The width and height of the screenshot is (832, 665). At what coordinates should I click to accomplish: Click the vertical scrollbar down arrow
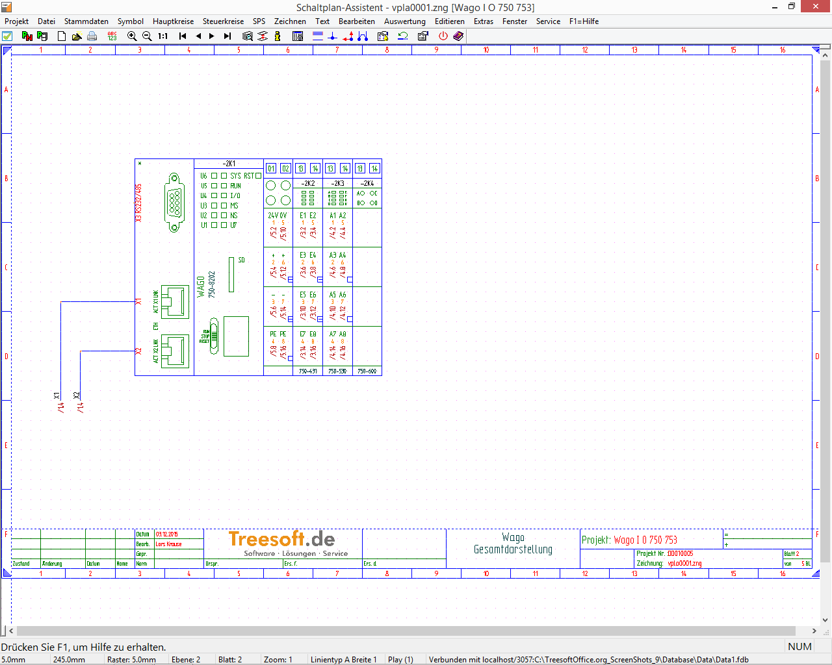click(825, 620)
